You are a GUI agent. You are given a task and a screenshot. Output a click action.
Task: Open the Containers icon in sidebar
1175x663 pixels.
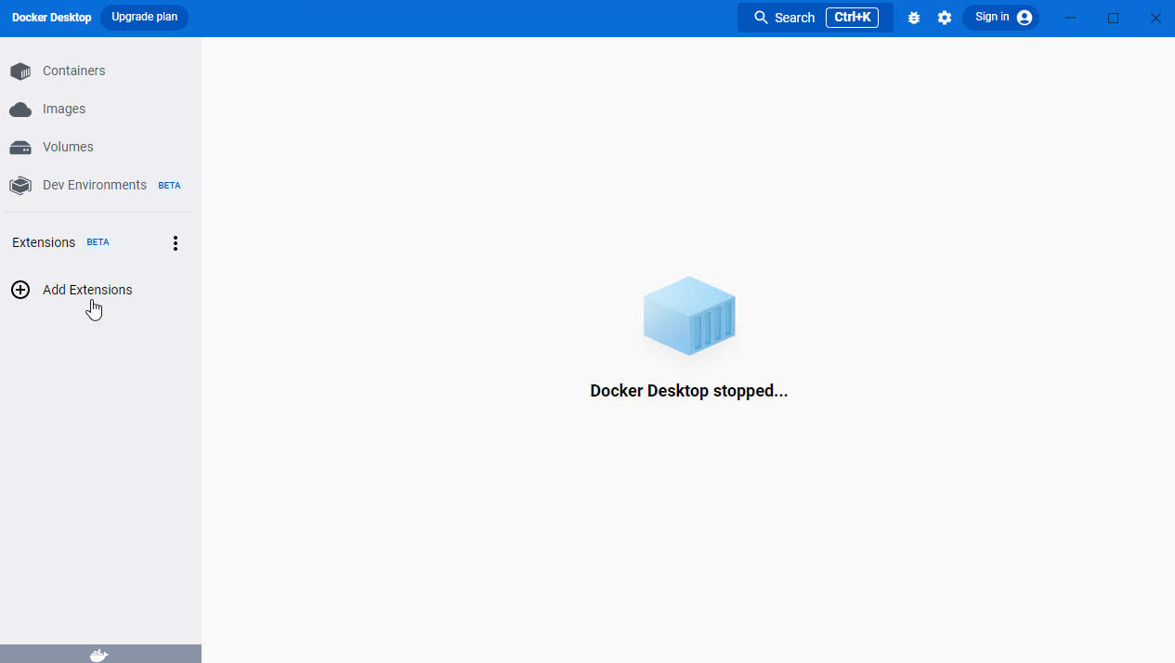point(20,71)
